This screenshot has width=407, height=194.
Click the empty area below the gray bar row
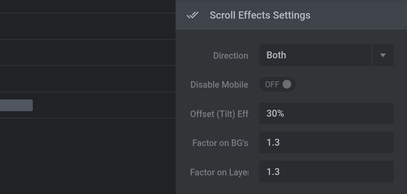click(x=88, y=156)
